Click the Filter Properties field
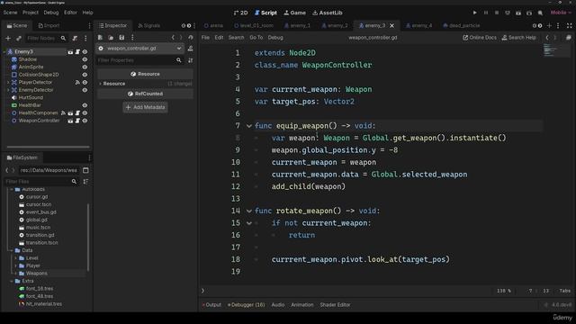Image resolution: width=576 pixels, height=324 pixels. [x=139, y=60]
